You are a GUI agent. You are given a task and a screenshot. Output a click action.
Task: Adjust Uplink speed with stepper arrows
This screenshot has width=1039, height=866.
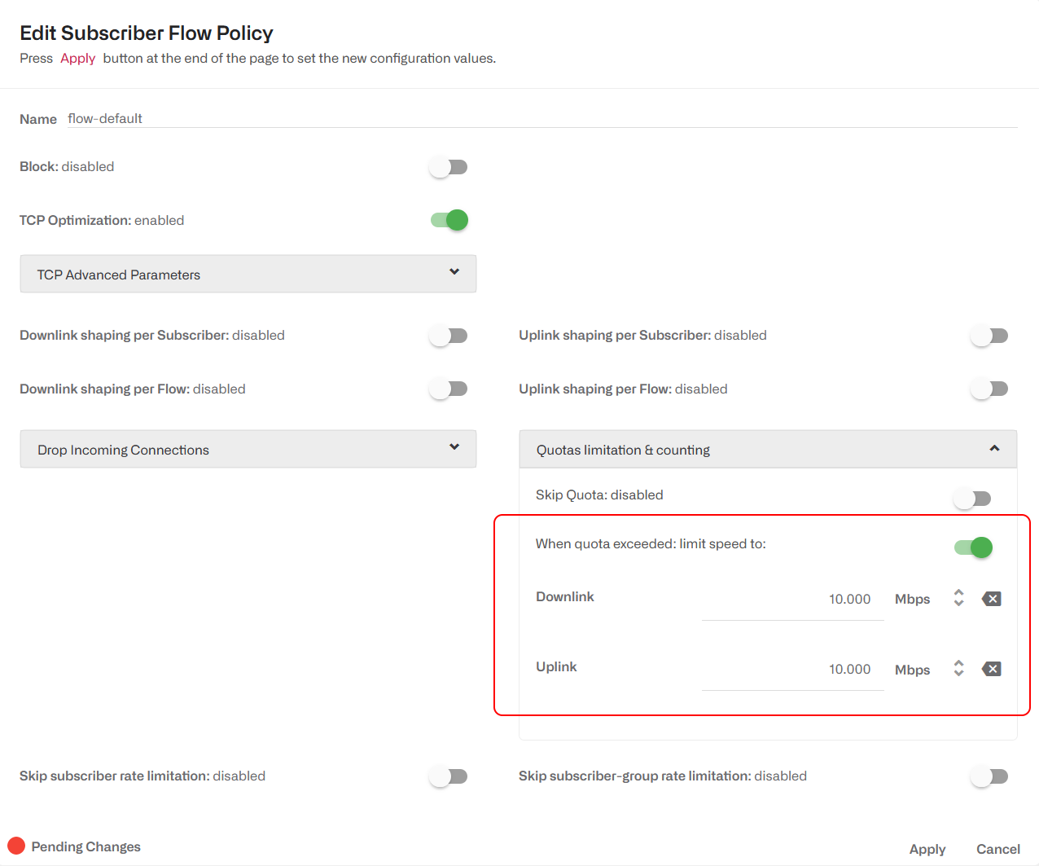(959, 668)
